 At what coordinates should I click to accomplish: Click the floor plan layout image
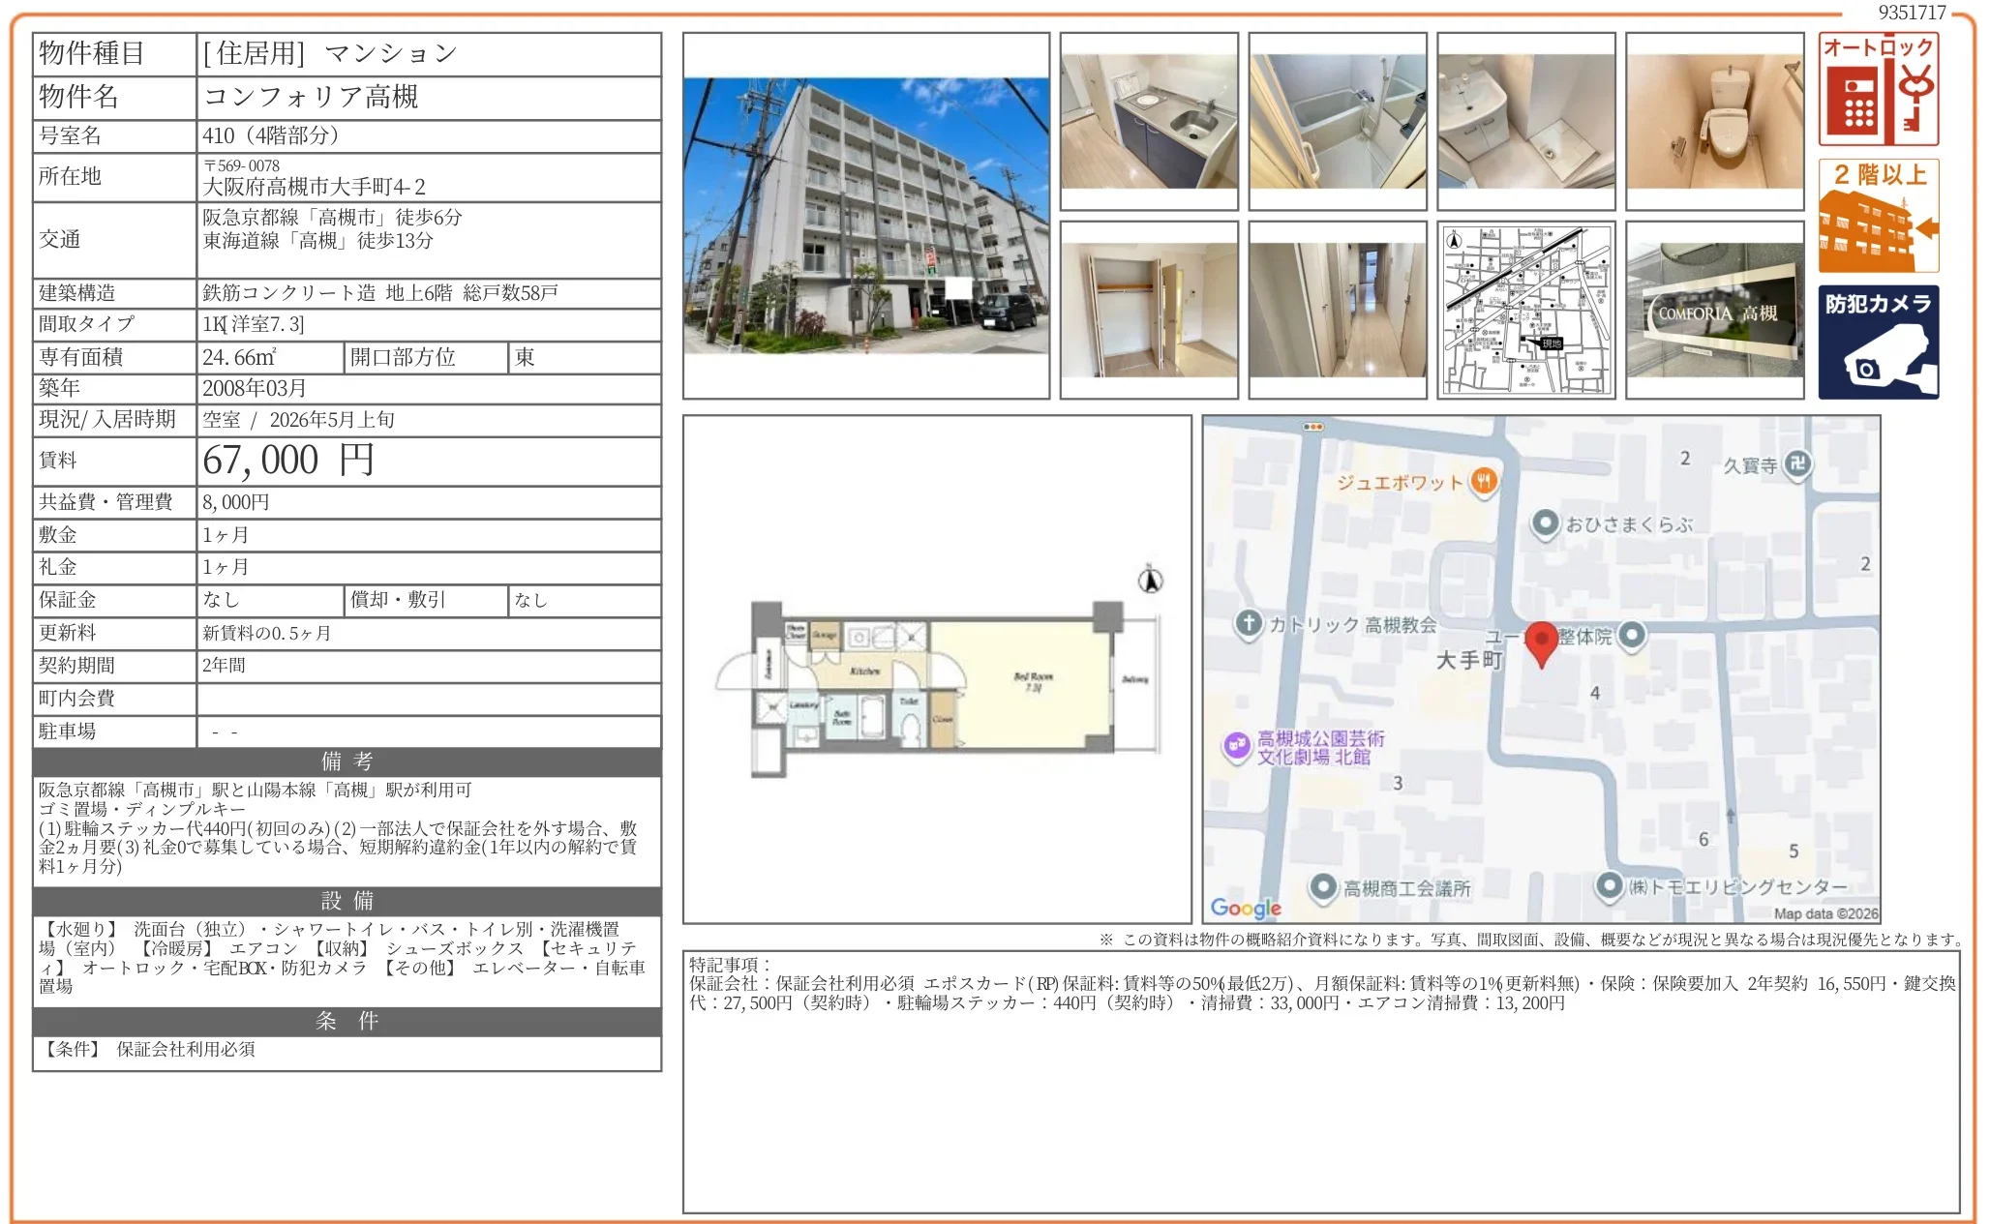(937, 689)
